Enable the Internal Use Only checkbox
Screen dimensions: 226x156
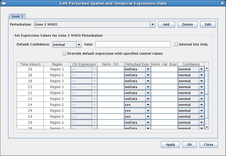point(176,44)
